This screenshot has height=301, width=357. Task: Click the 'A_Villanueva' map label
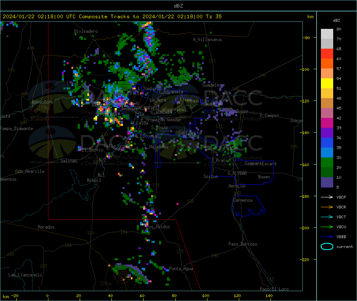click(207, 40)
